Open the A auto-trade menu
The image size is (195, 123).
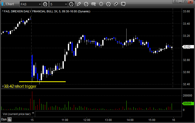tap(108, 4)
